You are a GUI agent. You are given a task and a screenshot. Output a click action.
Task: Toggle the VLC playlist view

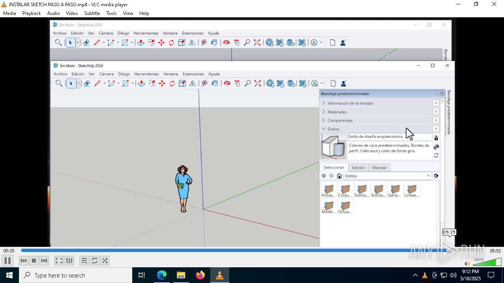[84, 261]
